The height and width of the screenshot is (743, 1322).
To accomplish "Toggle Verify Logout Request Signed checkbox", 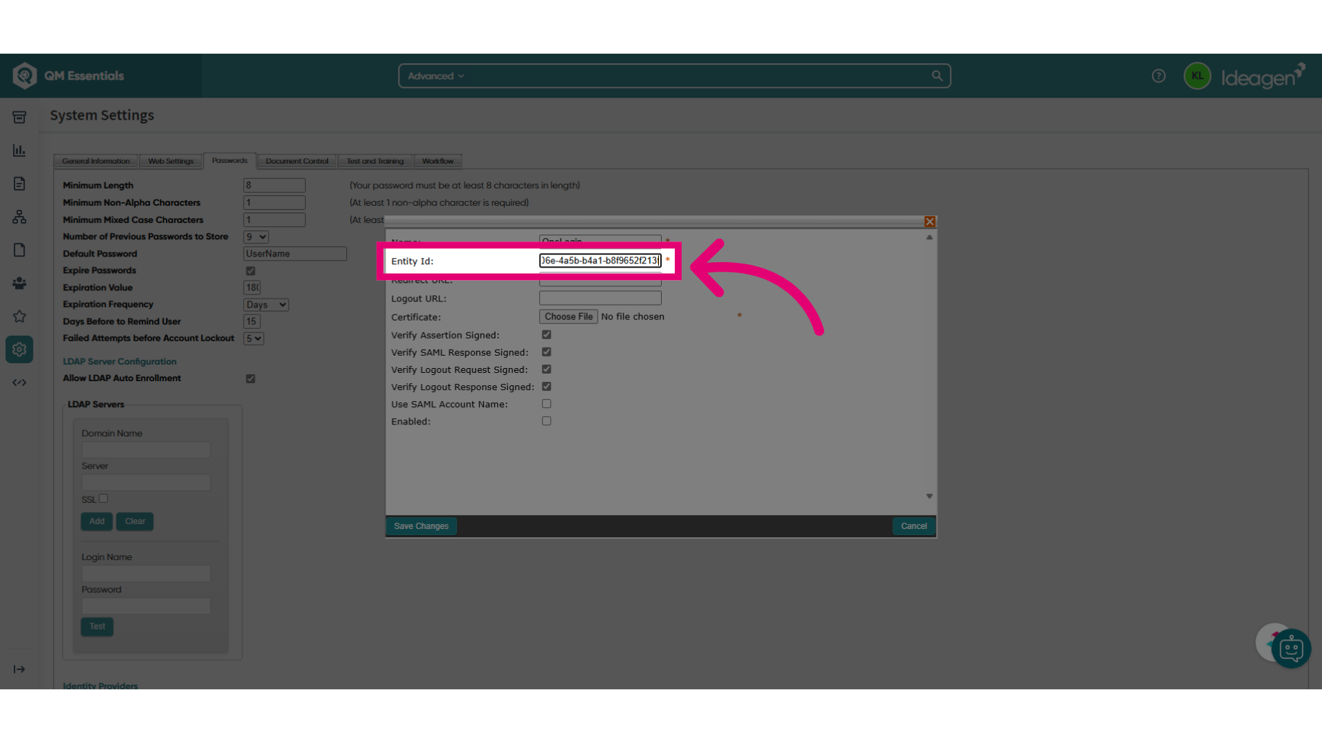I will click(547, 369).
